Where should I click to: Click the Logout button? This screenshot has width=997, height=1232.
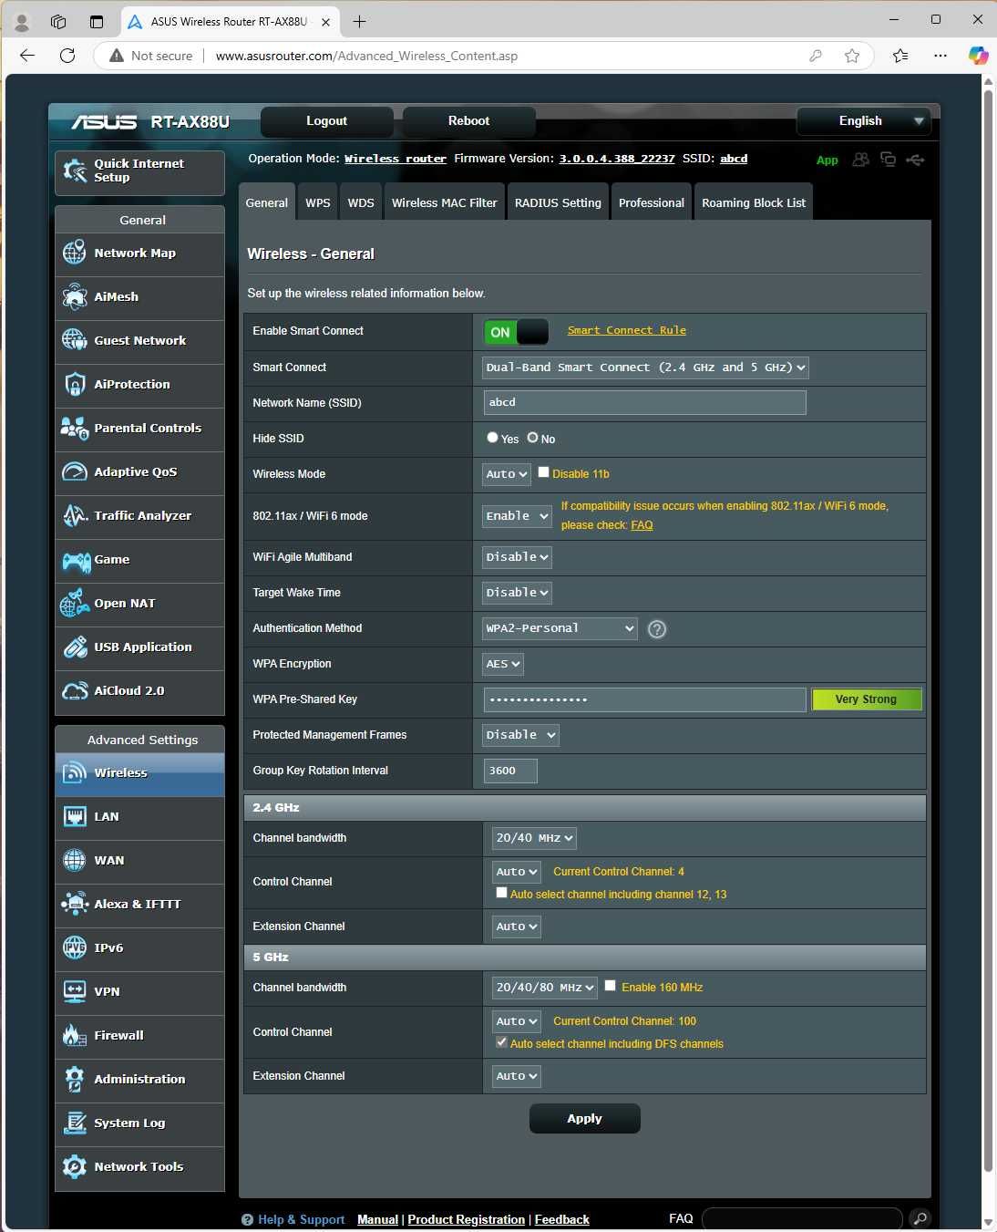pyautogui.click(x=327, y=120)
